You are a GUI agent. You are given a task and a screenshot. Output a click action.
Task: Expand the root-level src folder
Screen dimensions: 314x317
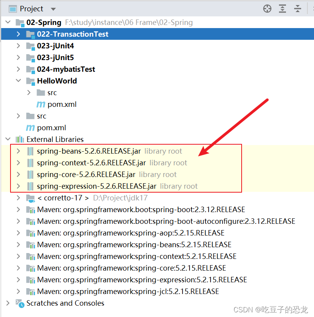click(x=18, y=116)
